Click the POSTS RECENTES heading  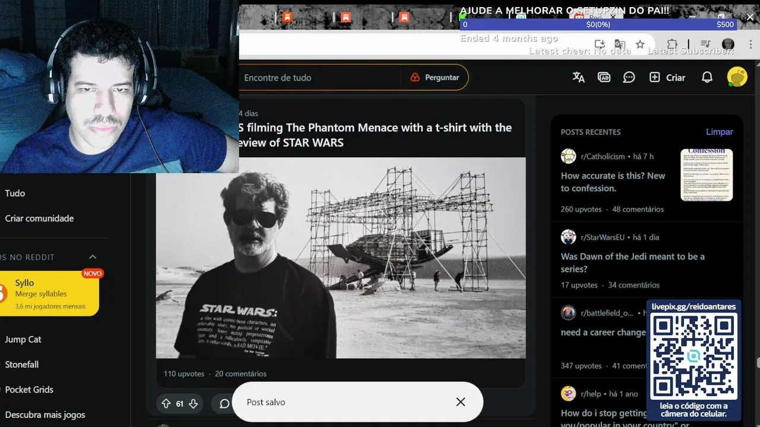tap(591, 132)
